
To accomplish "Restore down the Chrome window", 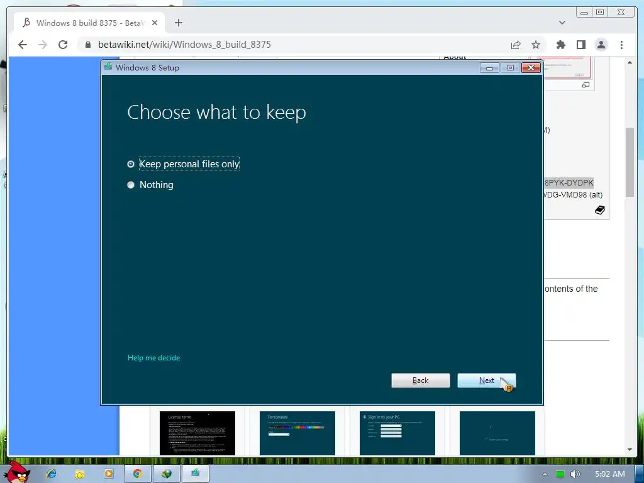I will [x=600, y=13].
